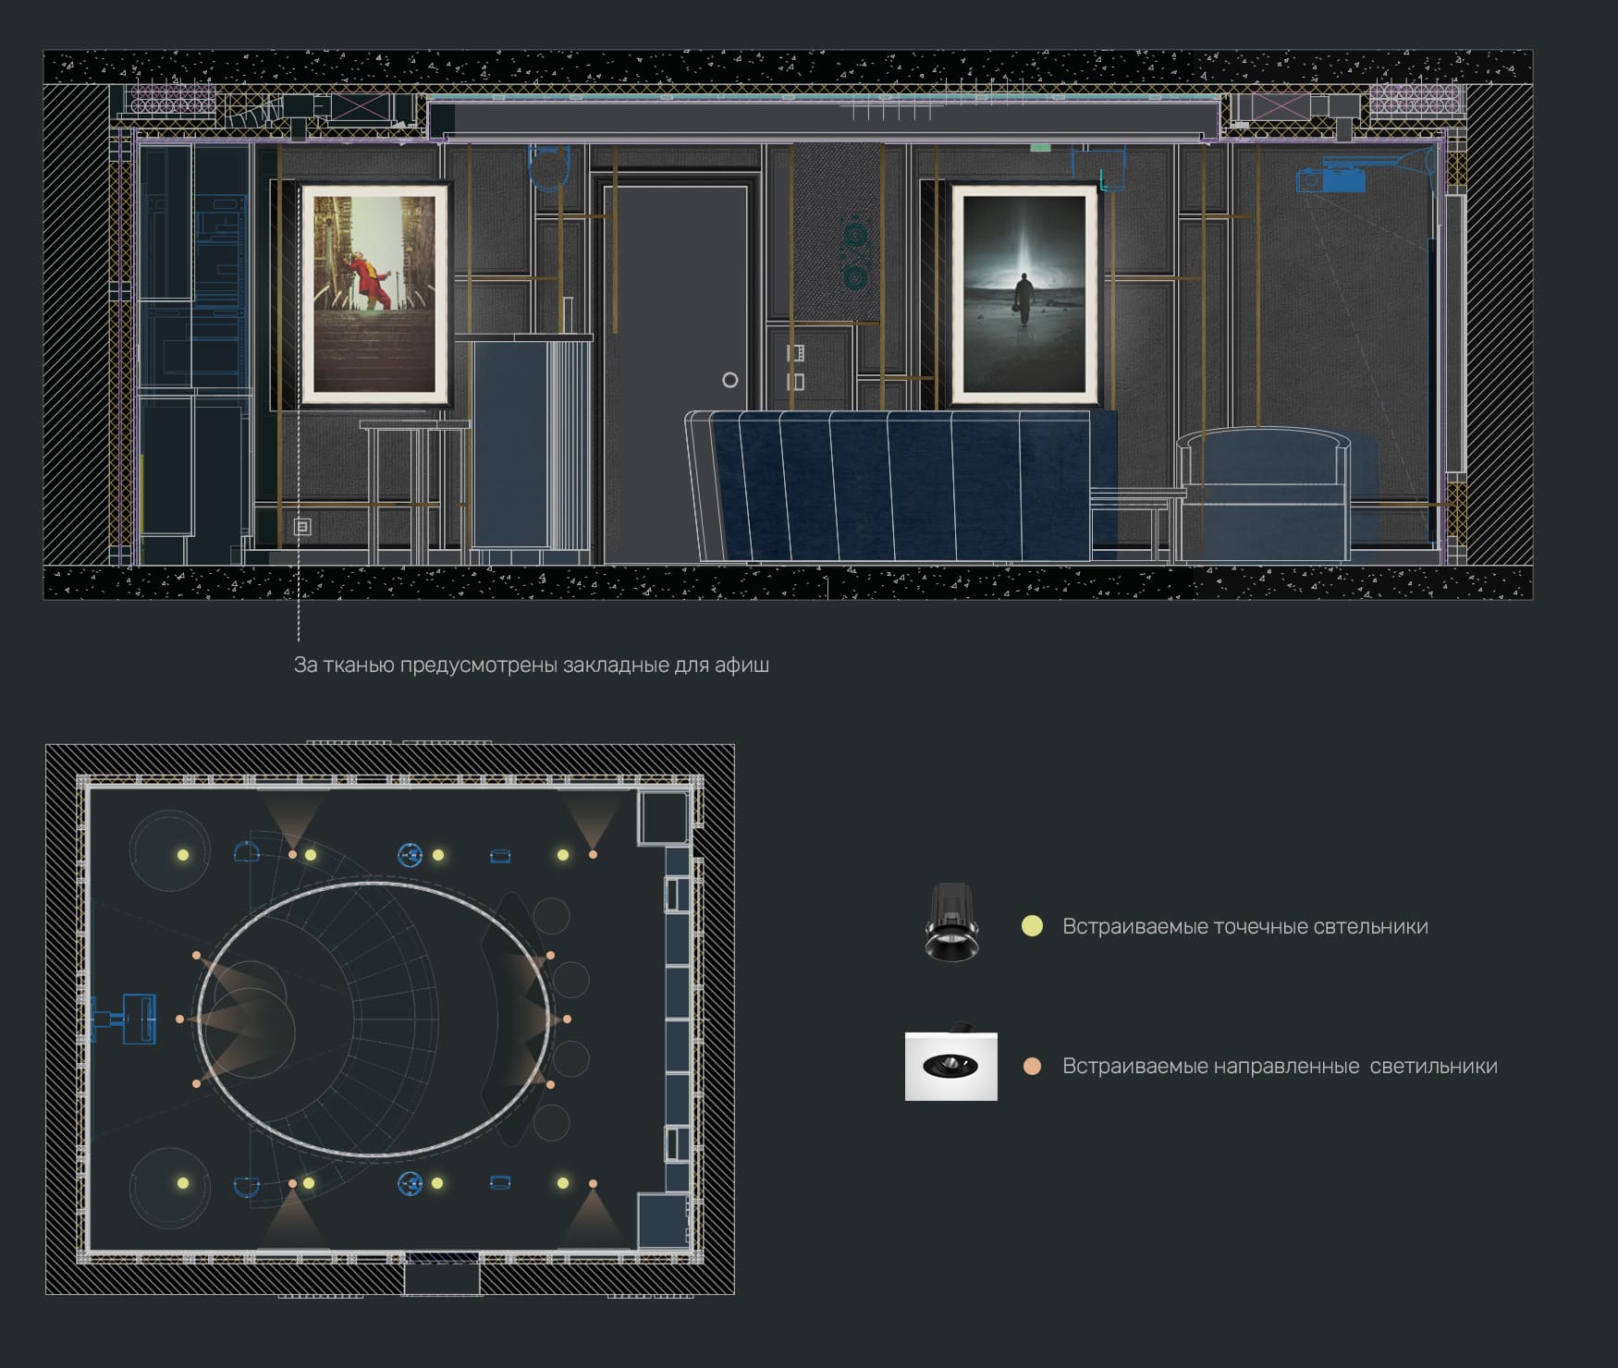Open the Joker stairs movie poster

[374, 294]
